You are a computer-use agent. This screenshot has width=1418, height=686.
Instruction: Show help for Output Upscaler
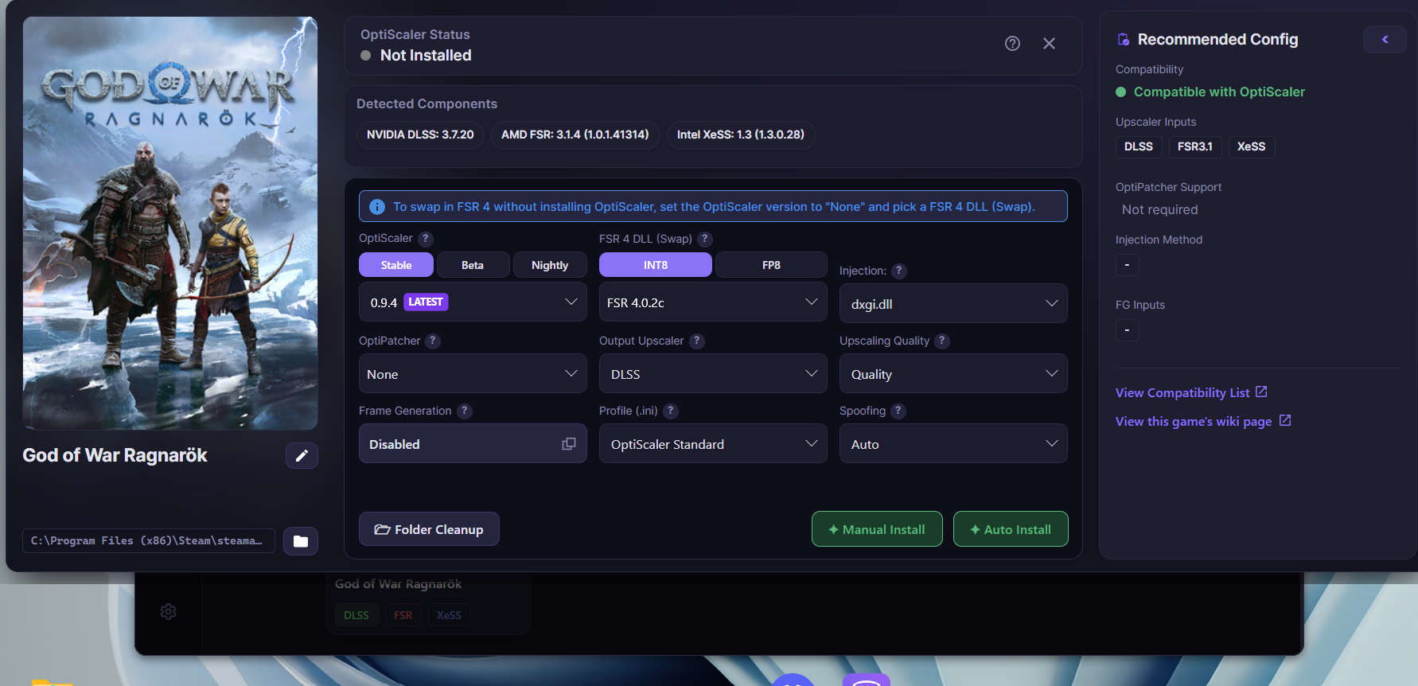[x=697, y=341]
